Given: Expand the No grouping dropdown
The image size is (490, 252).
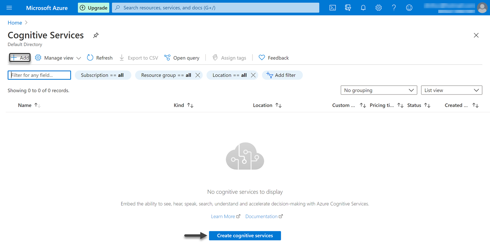Looking at the screenshot, I should point(379,90).
